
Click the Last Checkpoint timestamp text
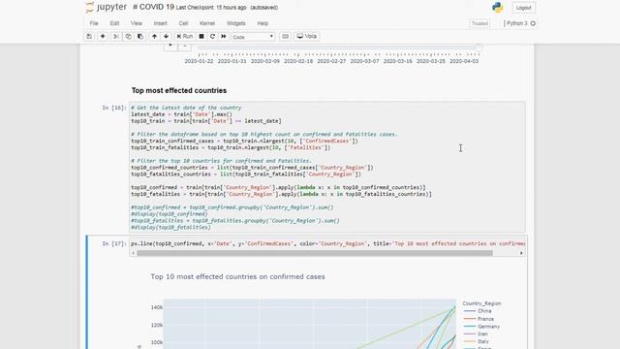(211, 8)
